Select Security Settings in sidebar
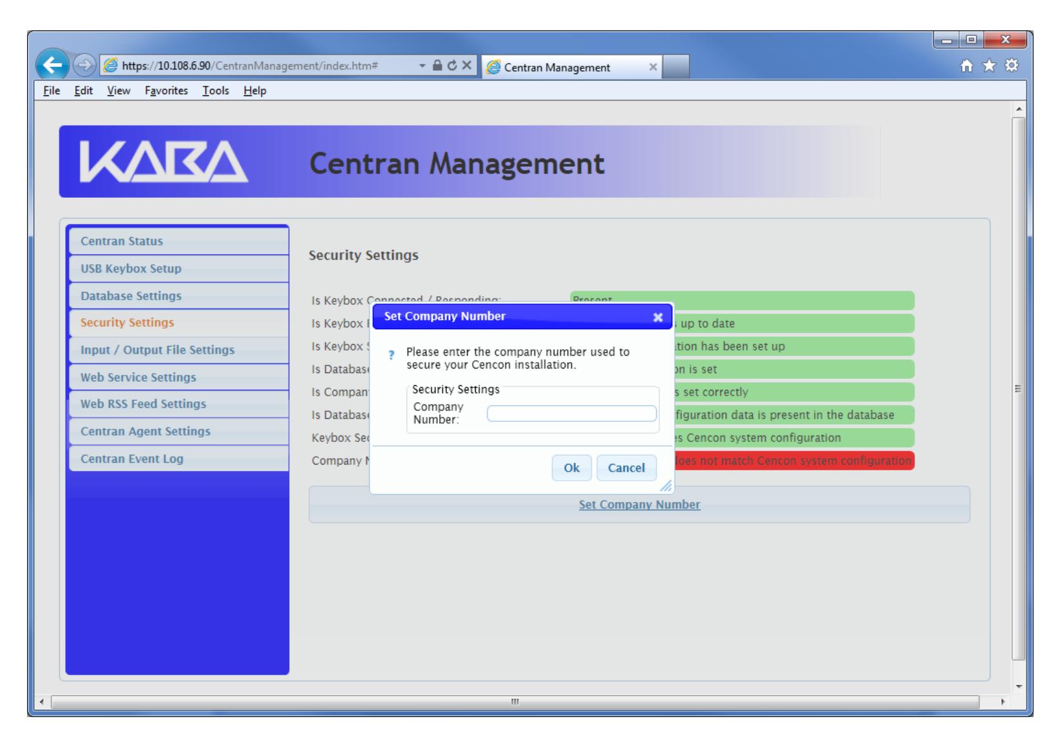This screenshot has height=739, width=1051. tap(178, 323)
